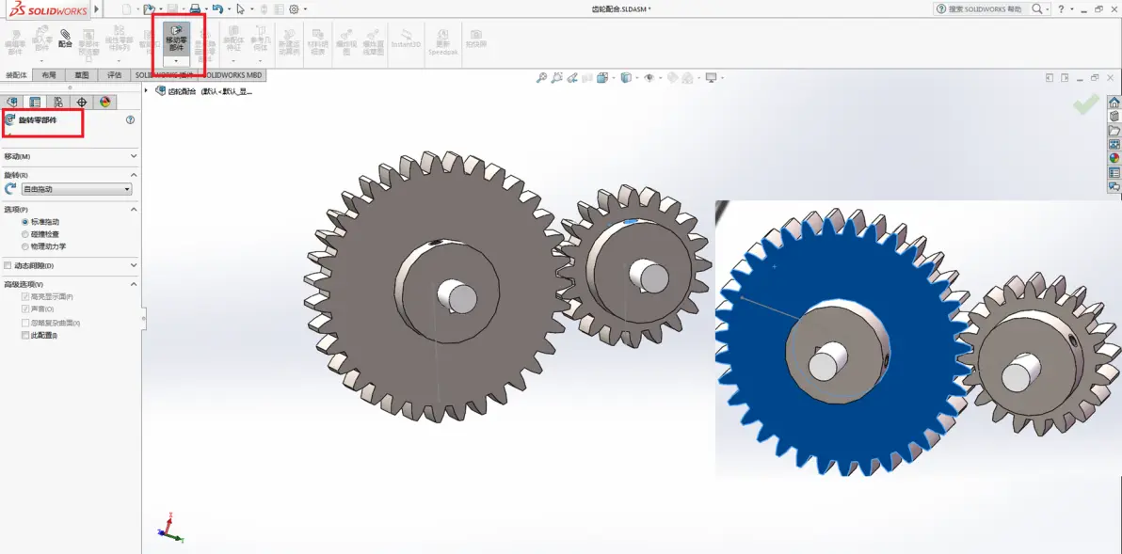The width and height of the screenshot is (1122, 554).
Task: Click the 插入零部件 (Insert Components) tool
Action: click(42, 39)
